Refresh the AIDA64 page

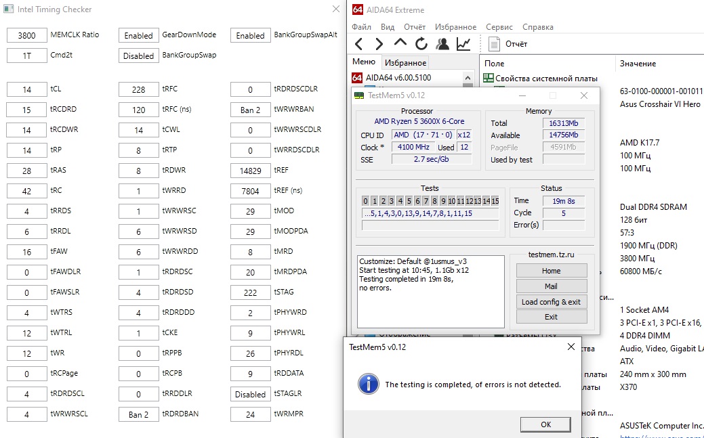(x=421, y=44)
